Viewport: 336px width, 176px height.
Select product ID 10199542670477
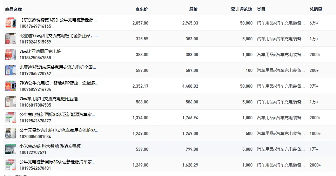(35, 121)
